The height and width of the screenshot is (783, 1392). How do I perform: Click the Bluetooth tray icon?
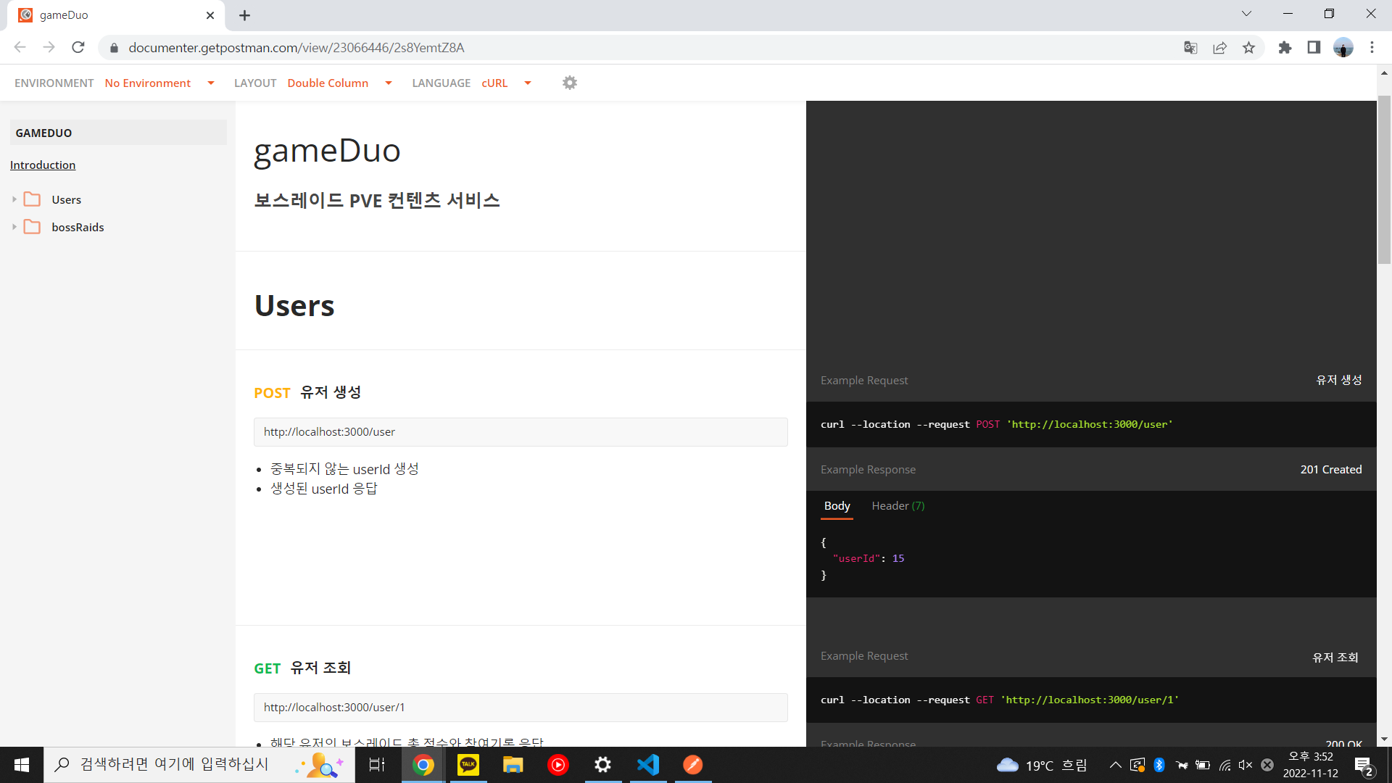coord(1159,765)
